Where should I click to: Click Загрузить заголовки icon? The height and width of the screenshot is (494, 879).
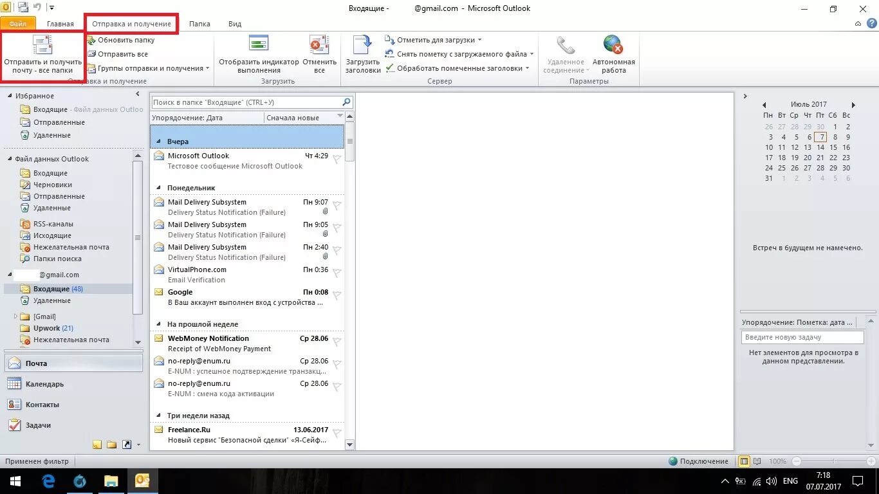(x=363, y=45)
